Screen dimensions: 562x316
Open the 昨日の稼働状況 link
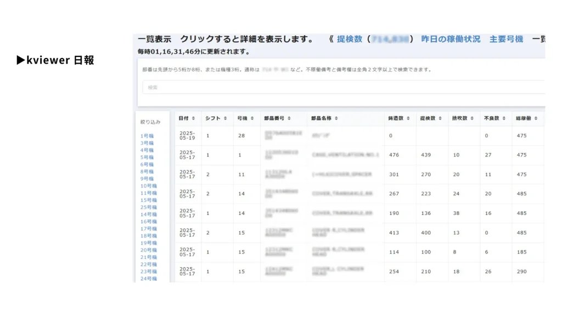(451, 39)
